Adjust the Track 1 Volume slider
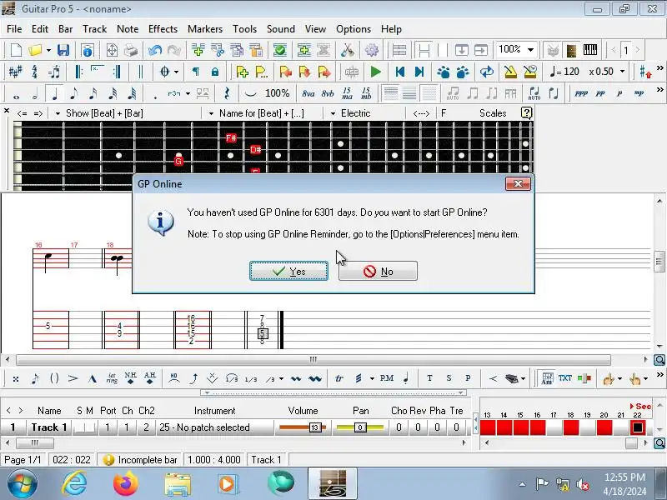 pos(303,427)
